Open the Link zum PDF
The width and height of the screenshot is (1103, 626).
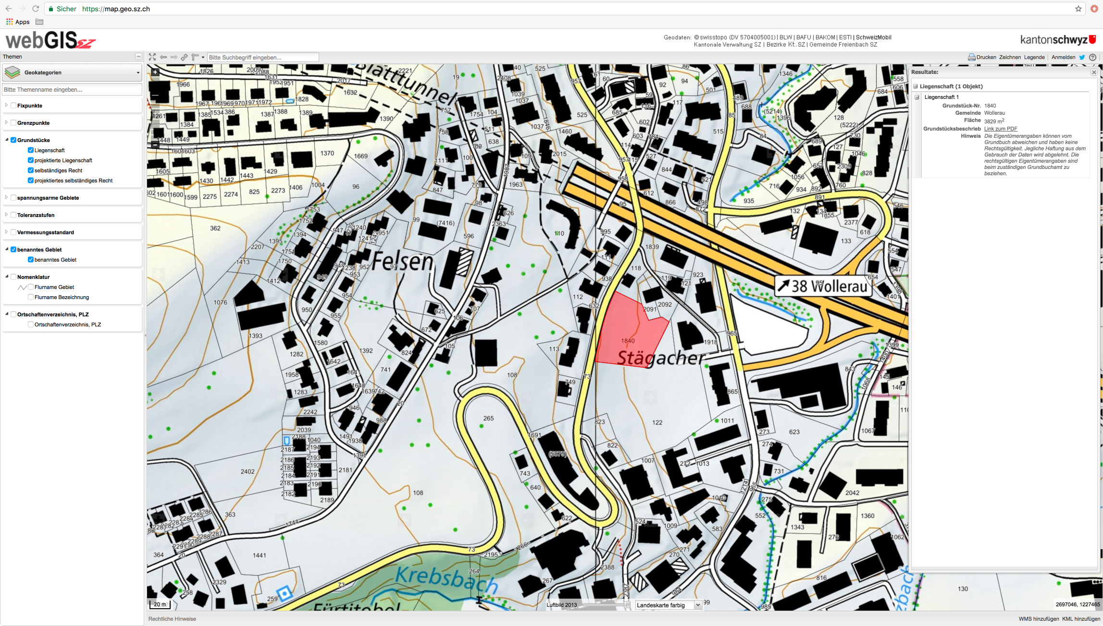point(1000,129)
